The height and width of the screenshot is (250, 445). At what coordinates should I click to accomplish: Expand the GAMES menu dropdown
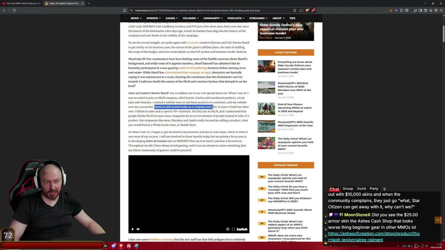tap(171, 18)
